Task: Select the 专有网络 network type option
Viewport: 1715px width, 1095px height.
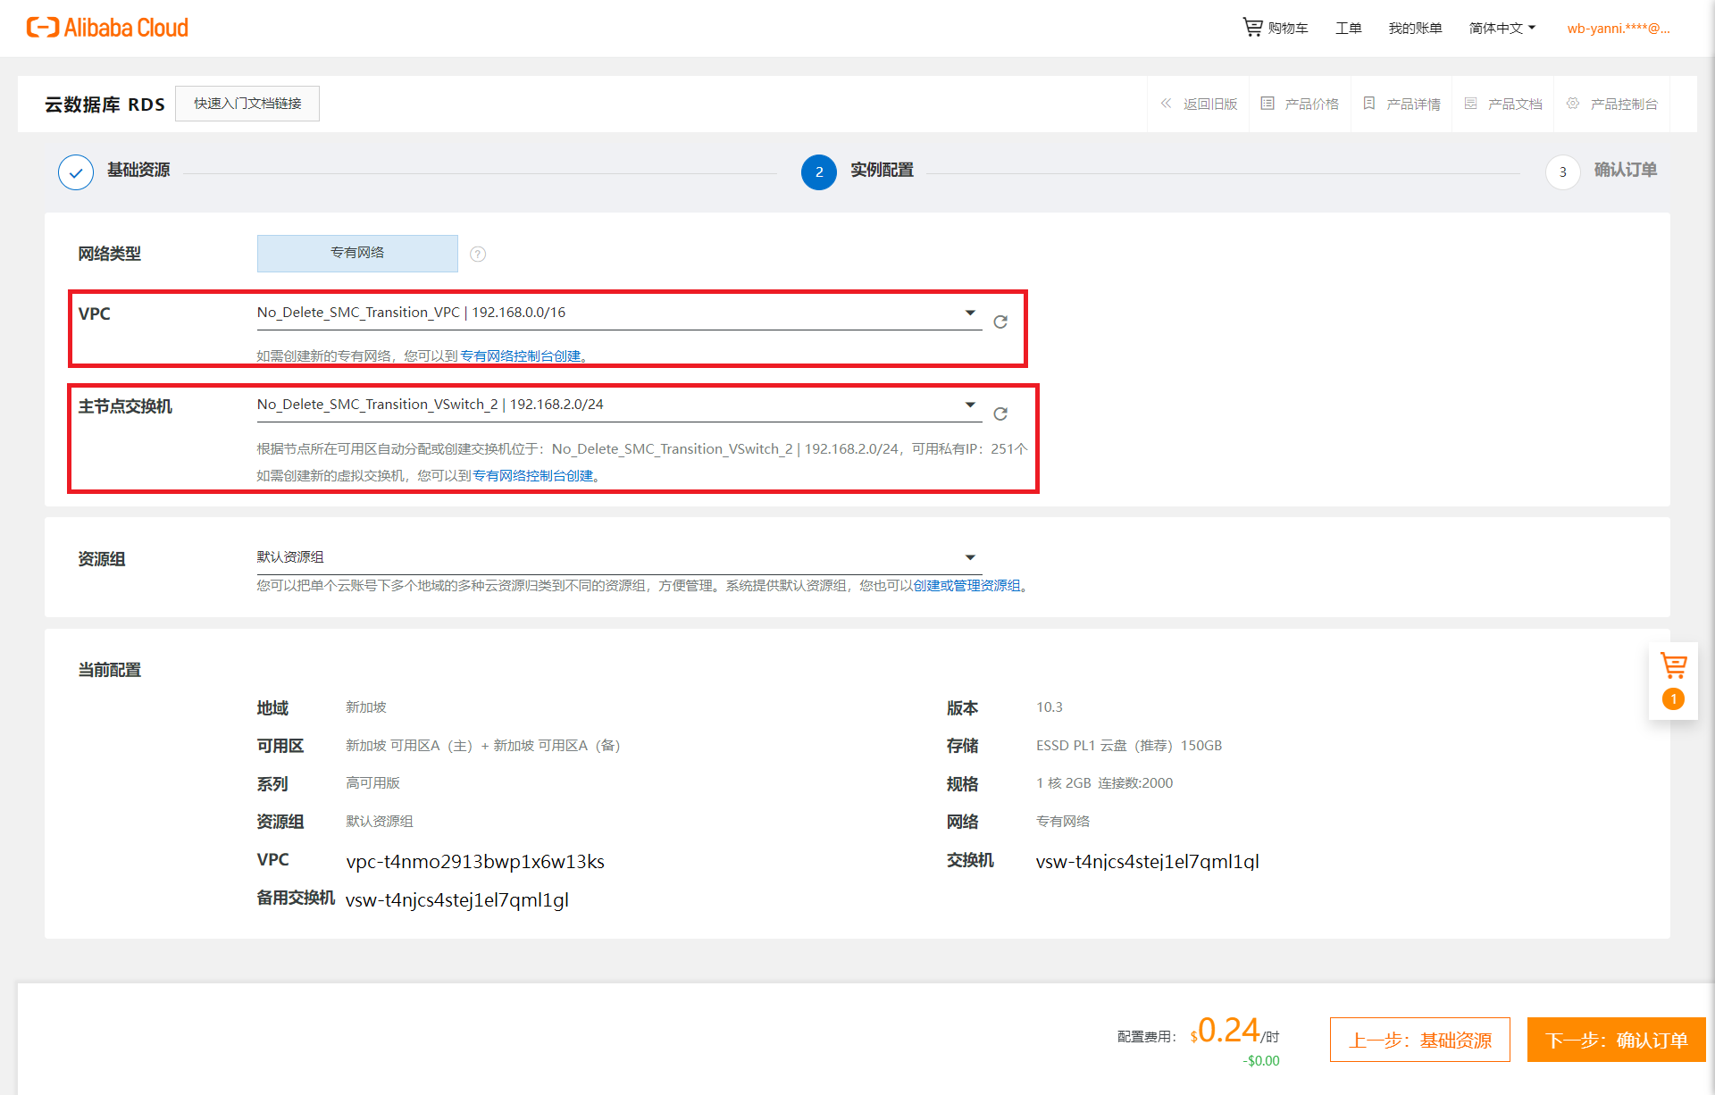Action: tap(357, 254)
